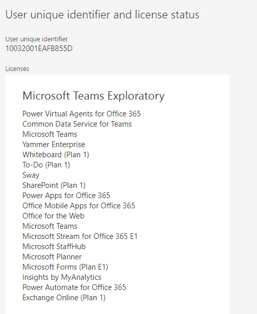Select the page heading 'User unique identifier and license status'
Viewport: 257px width, 314px height.
pos(102,15)
